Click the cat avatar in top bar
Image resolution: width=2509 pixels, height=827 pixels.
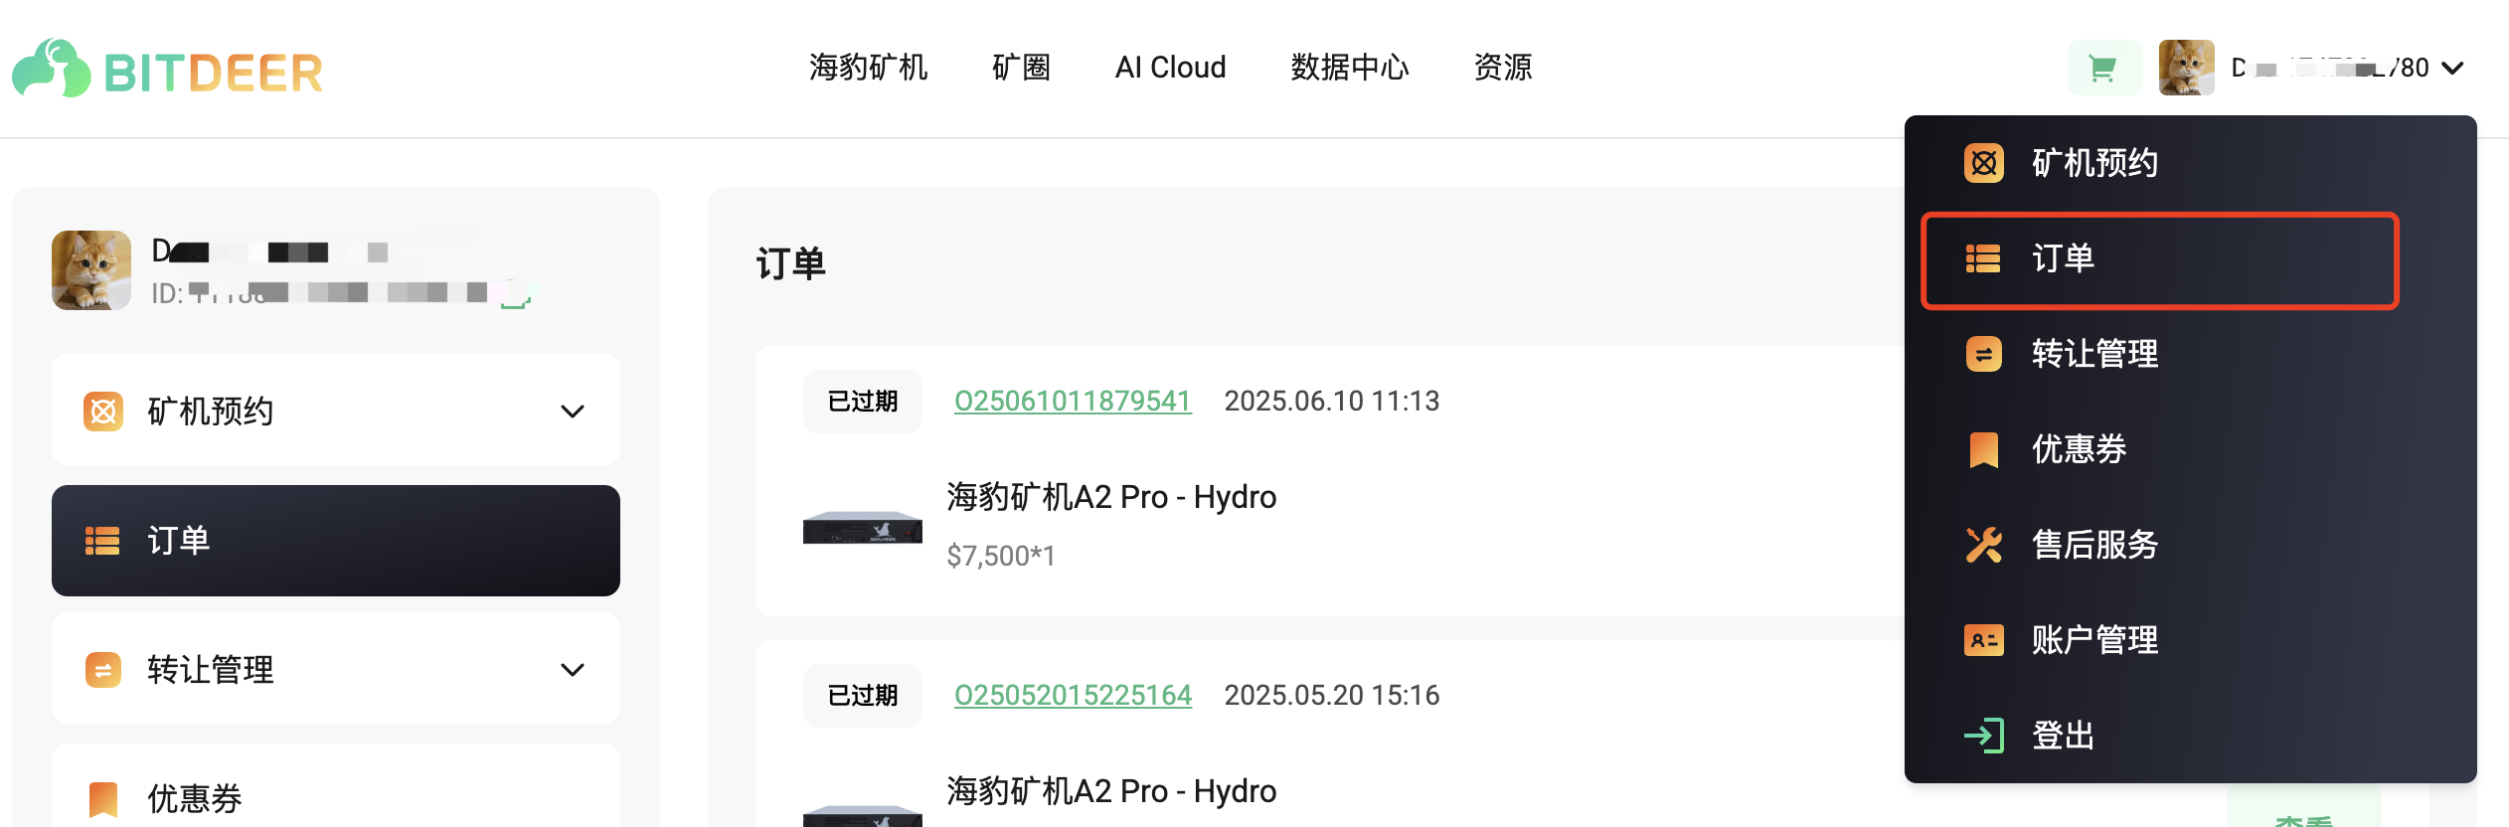click(2186, 68)
